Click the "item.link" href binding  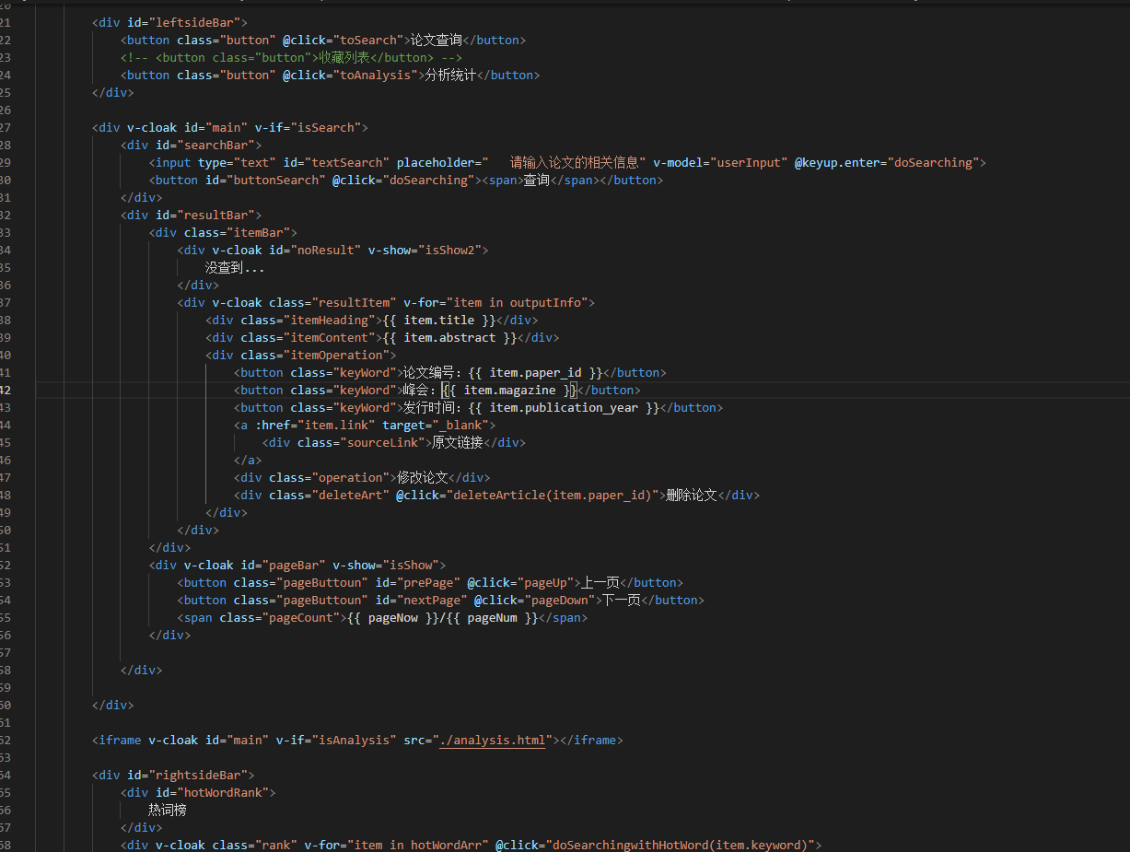pyautogui.click(x=336, y=425)
